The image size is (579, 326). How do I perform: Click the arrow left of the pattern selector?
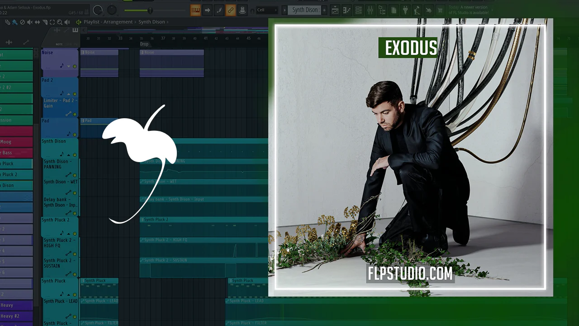[285, 10]
